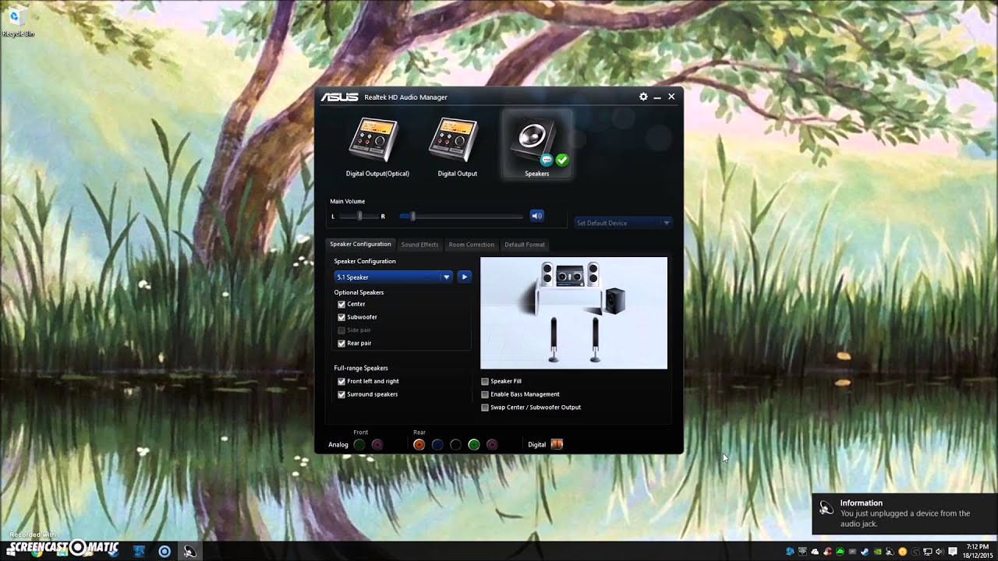This screenshot has height=561, width=998.
Task: Click the blue ring taskbar icon
Action: point(165,551)
